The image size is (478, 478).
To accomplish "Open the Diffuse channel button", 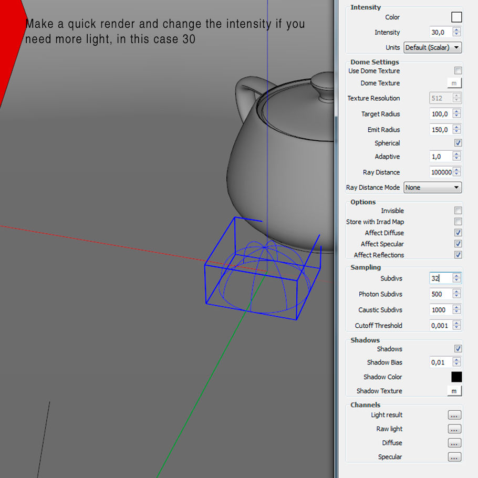I will point(454,443).
